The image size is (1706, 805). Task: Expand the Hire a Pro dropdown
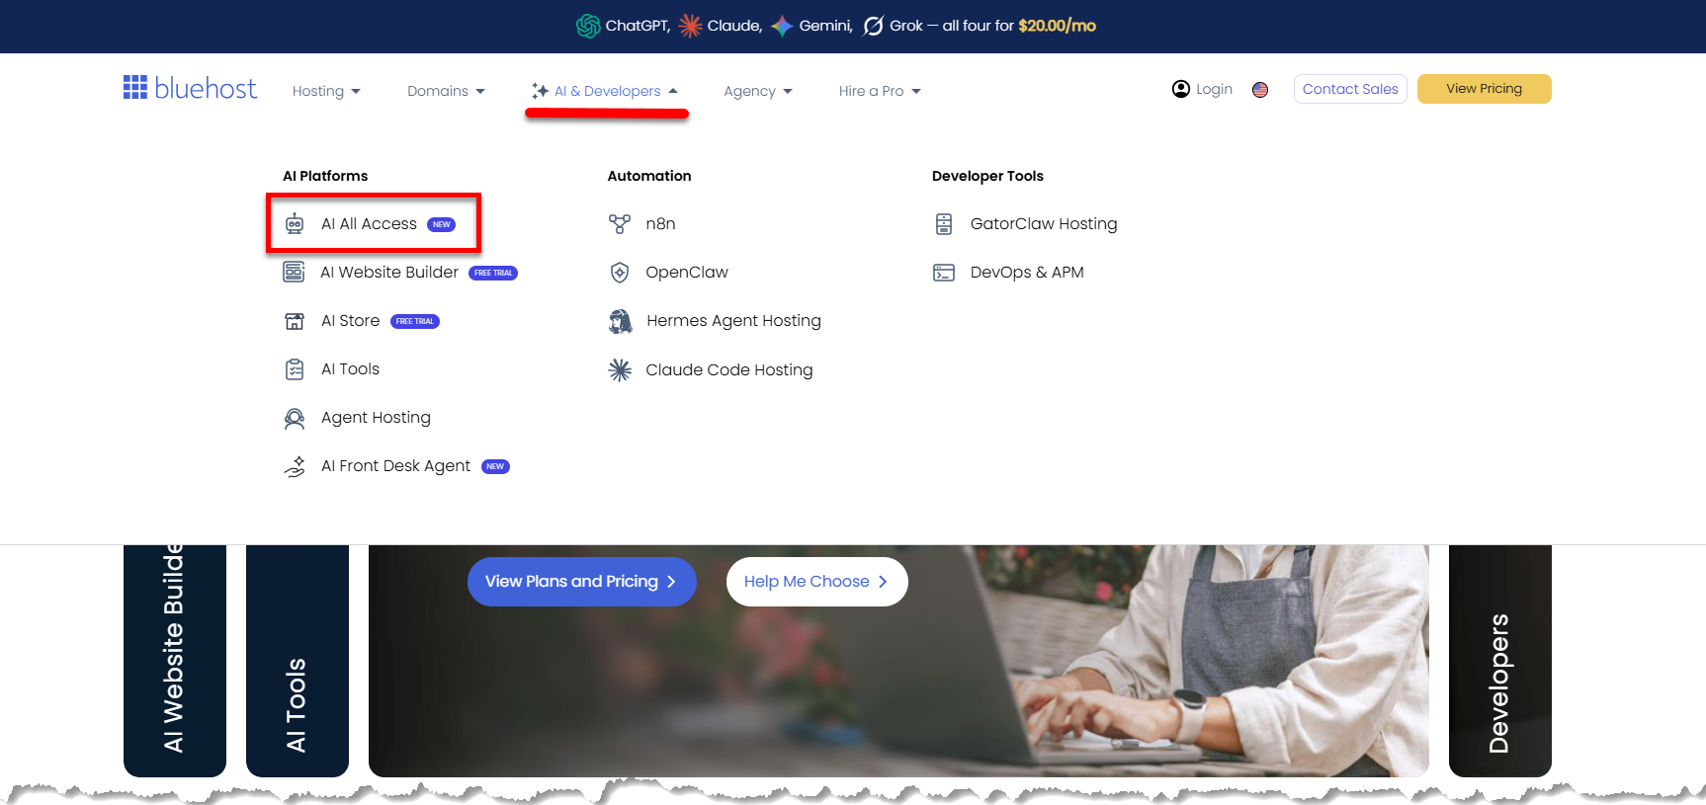coord(880,91)
